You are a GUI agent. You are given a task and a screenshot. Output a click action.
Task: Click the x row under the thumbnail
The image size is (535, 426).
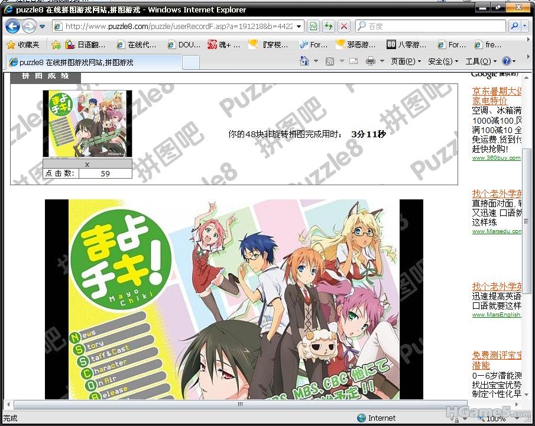87,164
